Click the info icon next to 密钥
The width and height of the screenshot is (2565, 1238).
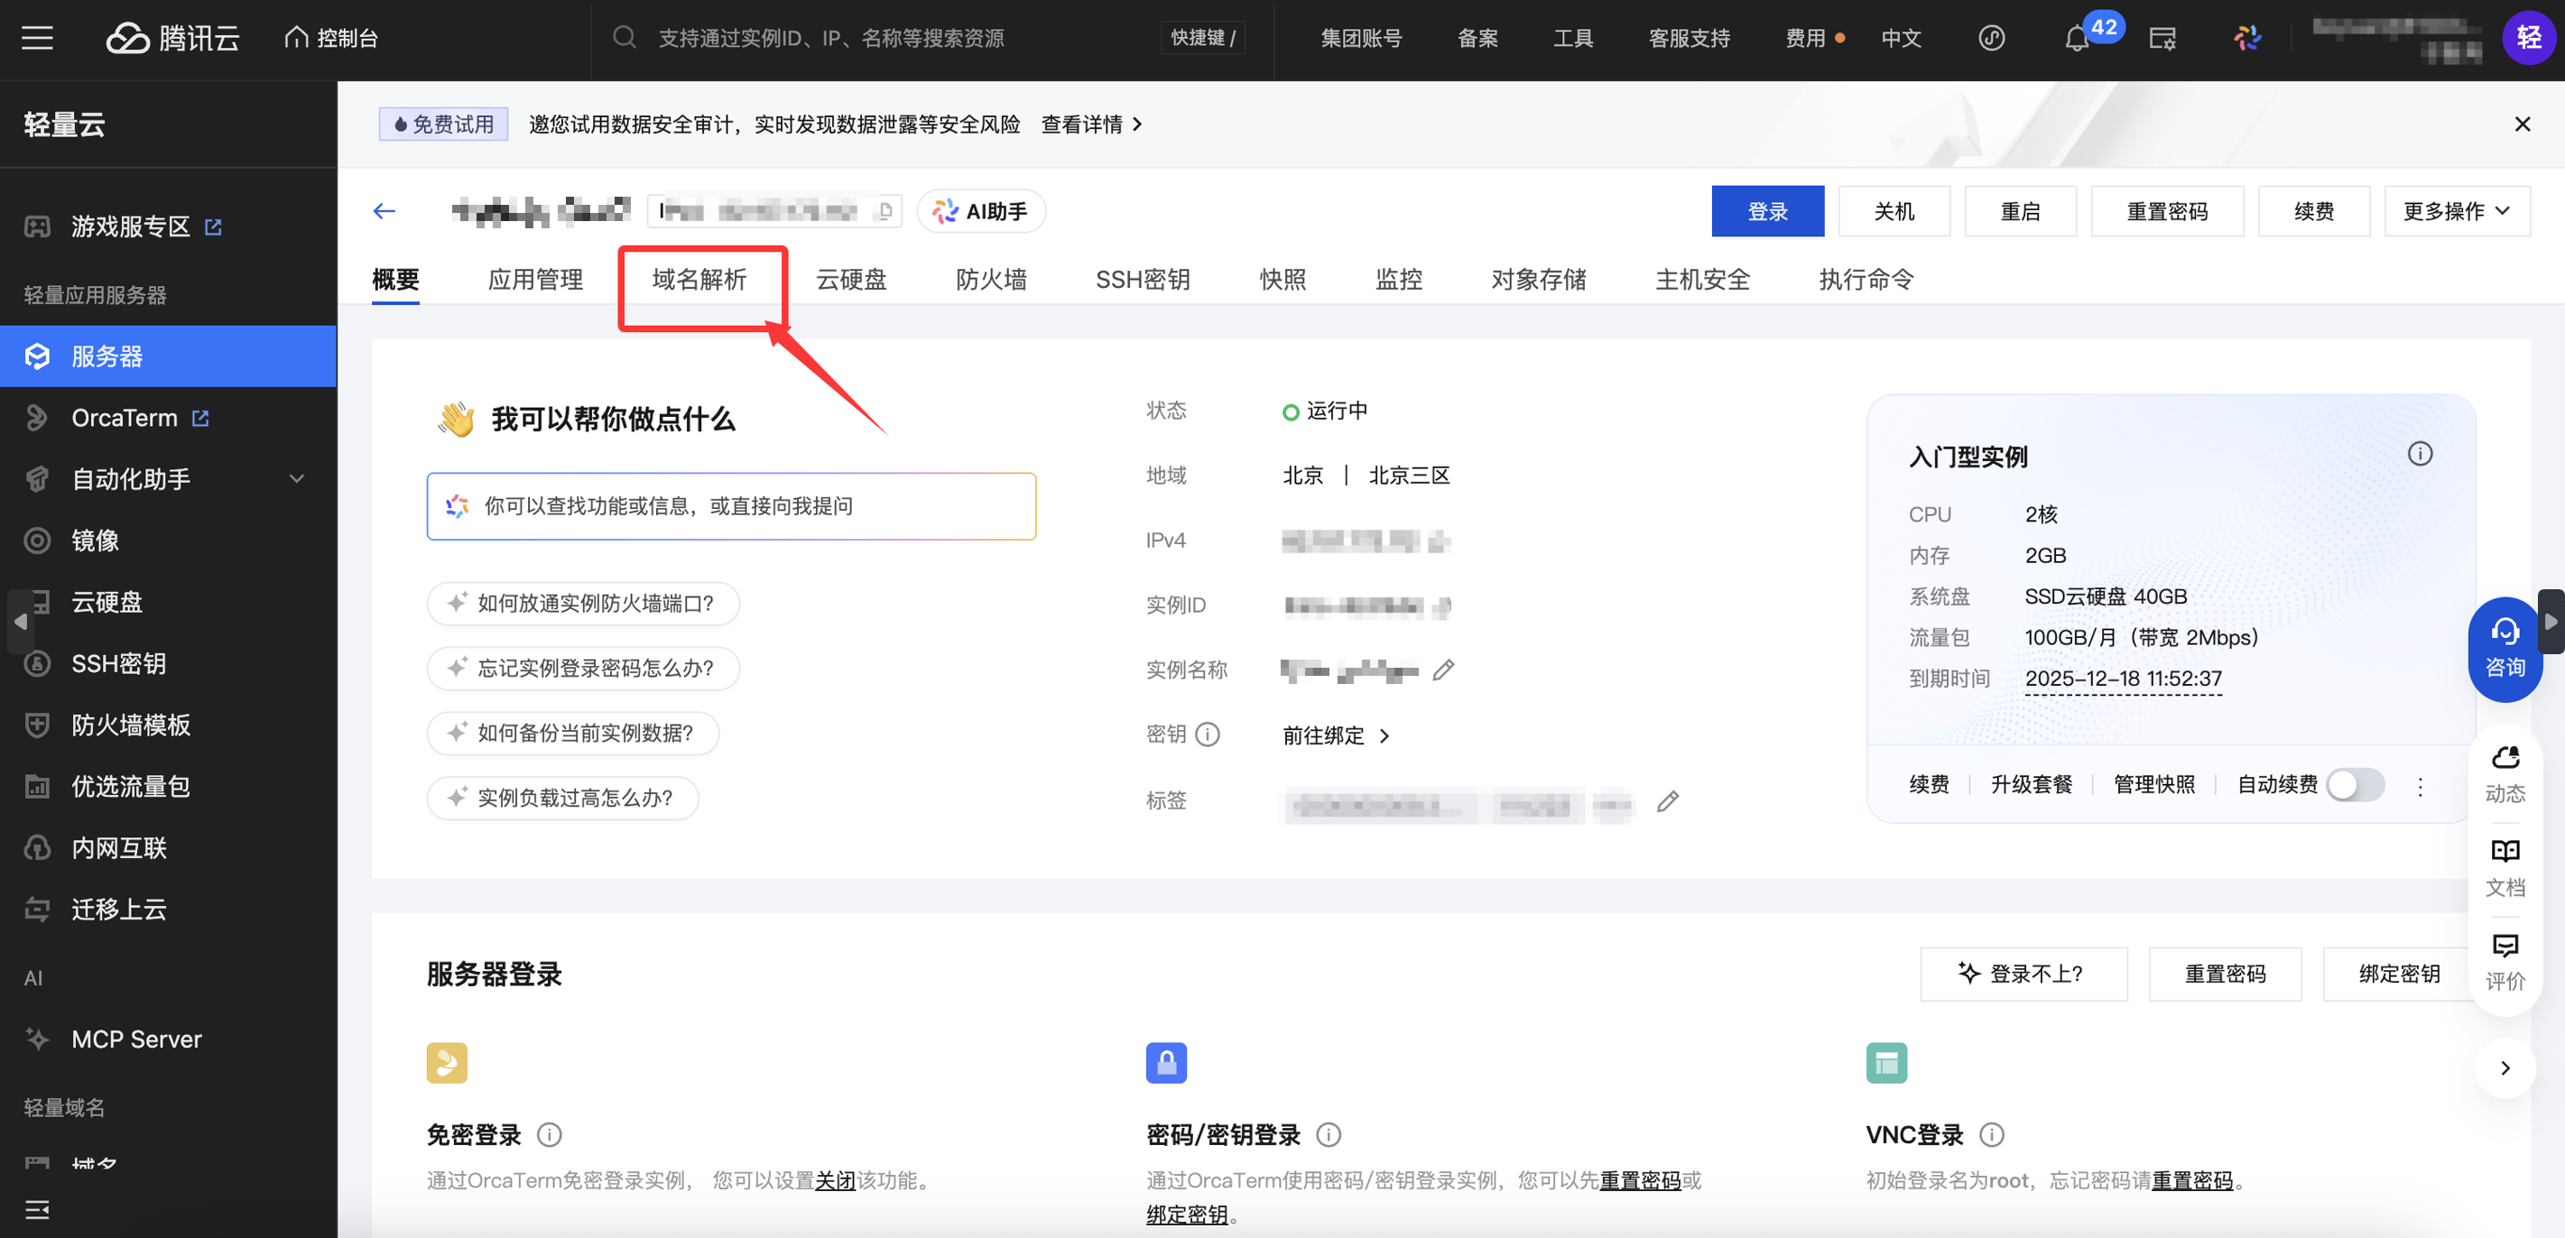(1207, 734)
